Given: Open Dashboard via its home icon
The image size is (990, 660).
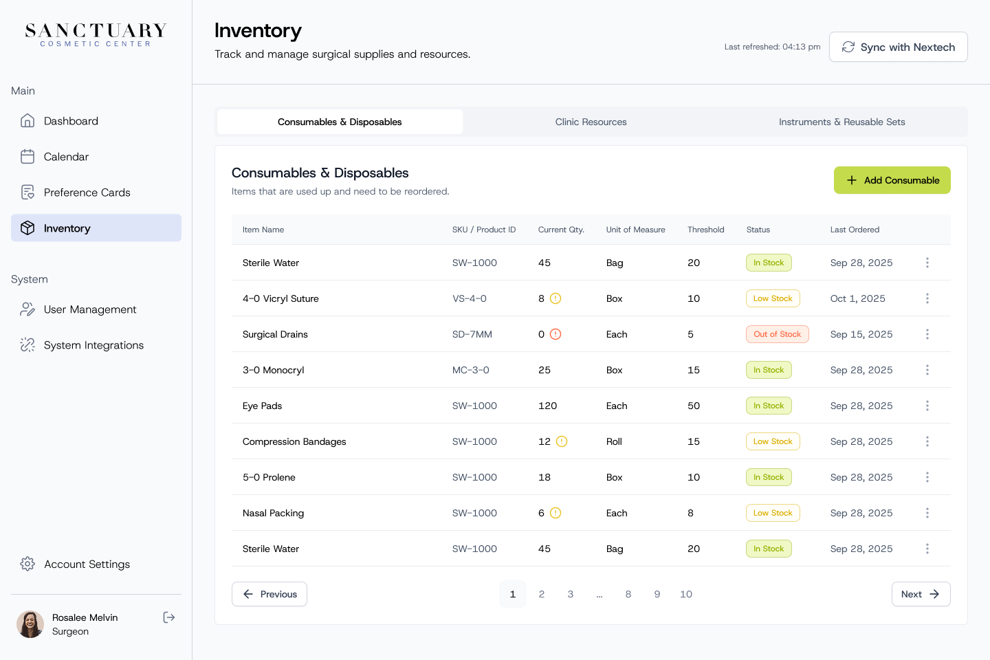Looking at the screenshot, I should [x=27, y=121].
